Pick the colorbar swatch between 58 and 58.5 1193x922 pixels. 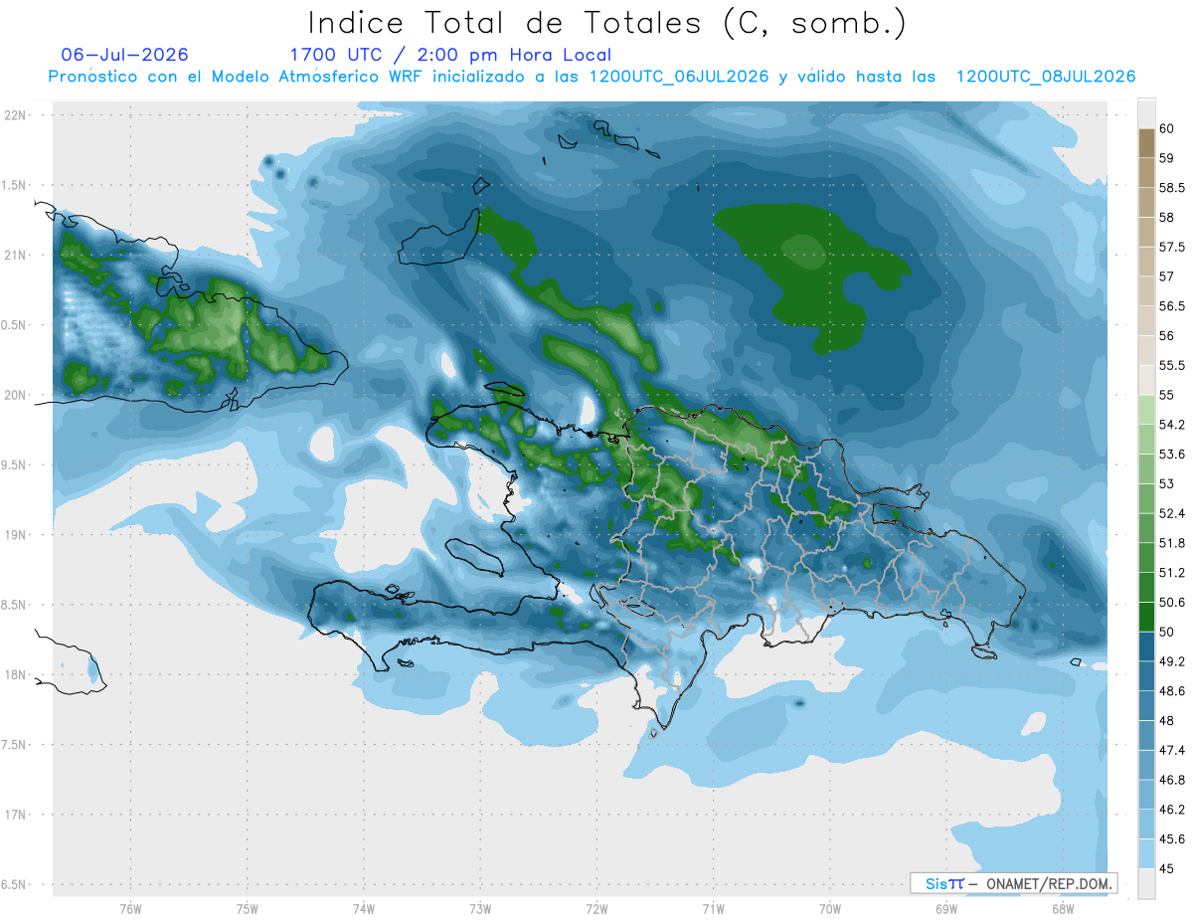click(x=1146, y=202)
